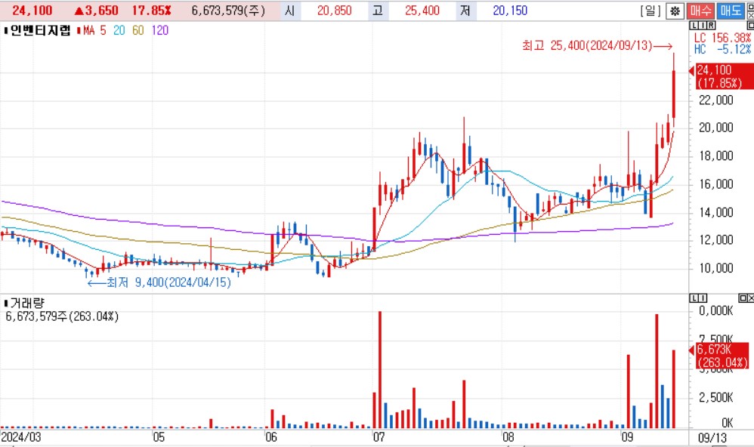This screenshot has height=447, width=754.
Task: Click the 저 low-price label
Action: (x=465, y=11)
